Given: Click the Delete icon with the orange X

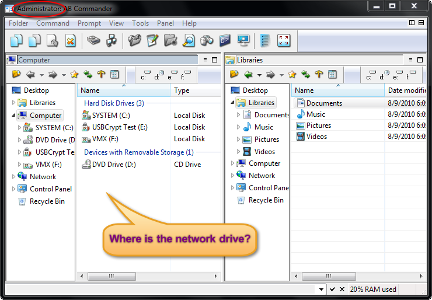Looking at the screenshot, I should (x=70, y=41).
